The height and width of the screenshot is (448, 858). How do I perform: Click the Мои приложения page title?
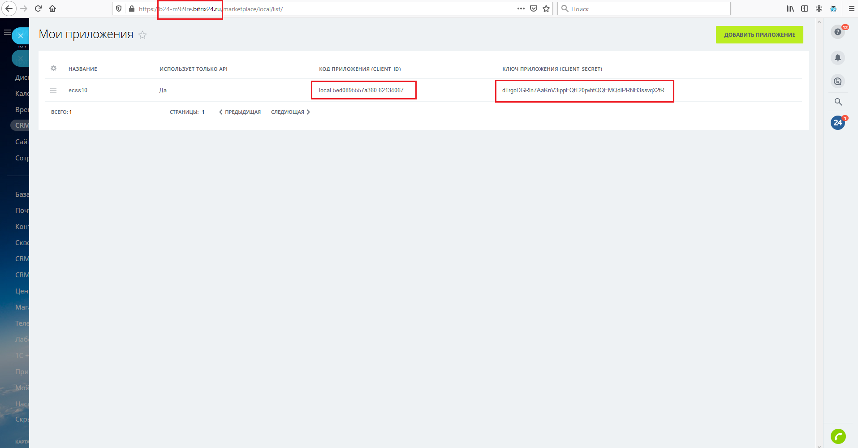click(86, 34)
